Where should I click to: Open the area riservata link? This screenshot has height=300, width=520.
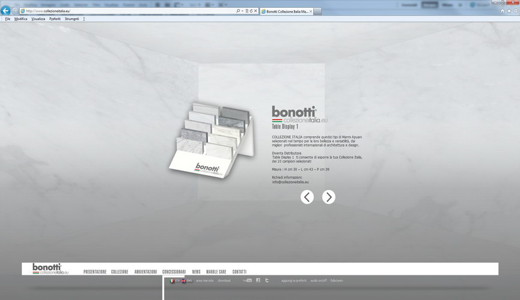204,280
